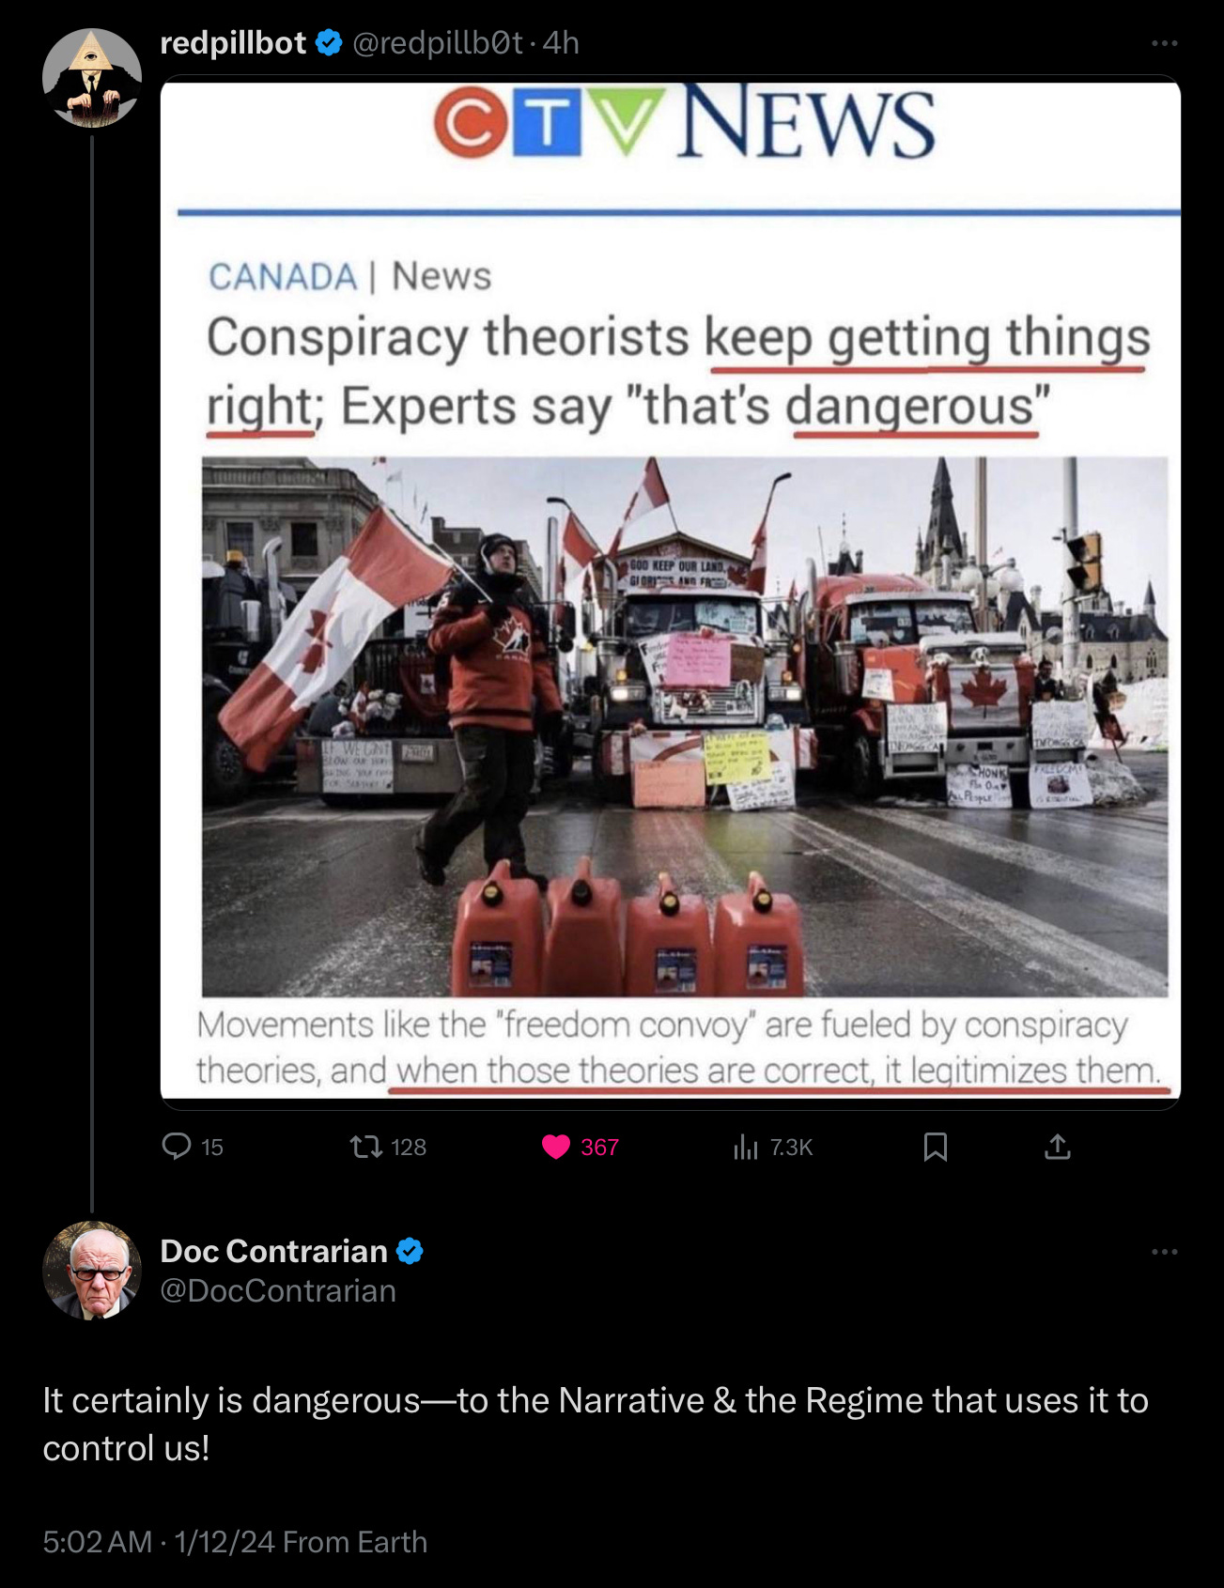
Task: Open the 5:02 AM 1/12/24 timestamp
Action: [x=159, y=1542]
